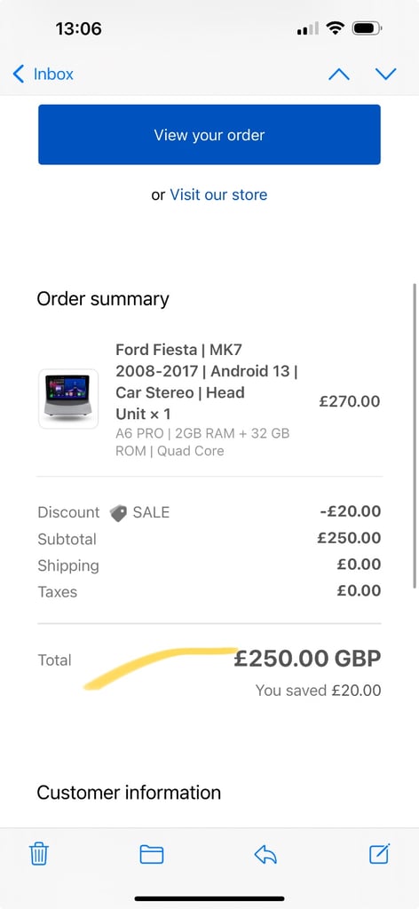Viewport: 419px width, 909px height.
Task: Tap the trash icon to delete email
Action: tap(39, 854)
